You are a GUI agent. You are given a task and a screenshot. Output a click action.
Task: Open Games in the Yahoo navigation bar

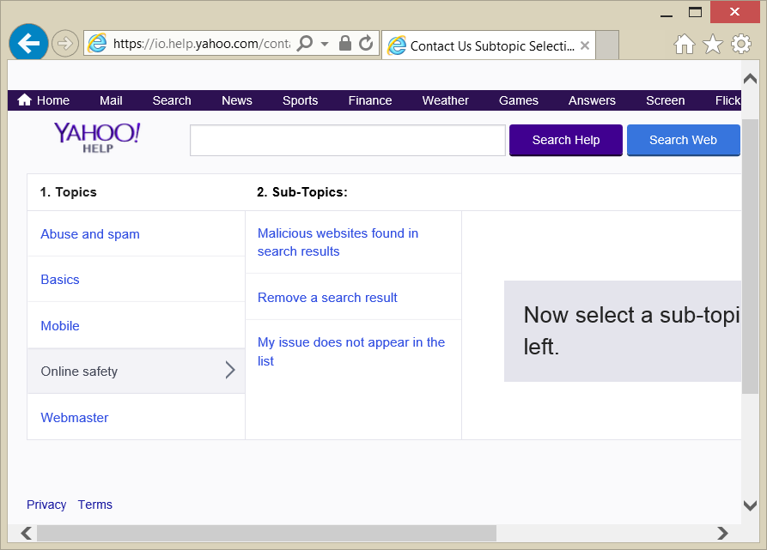pos(519,100)
